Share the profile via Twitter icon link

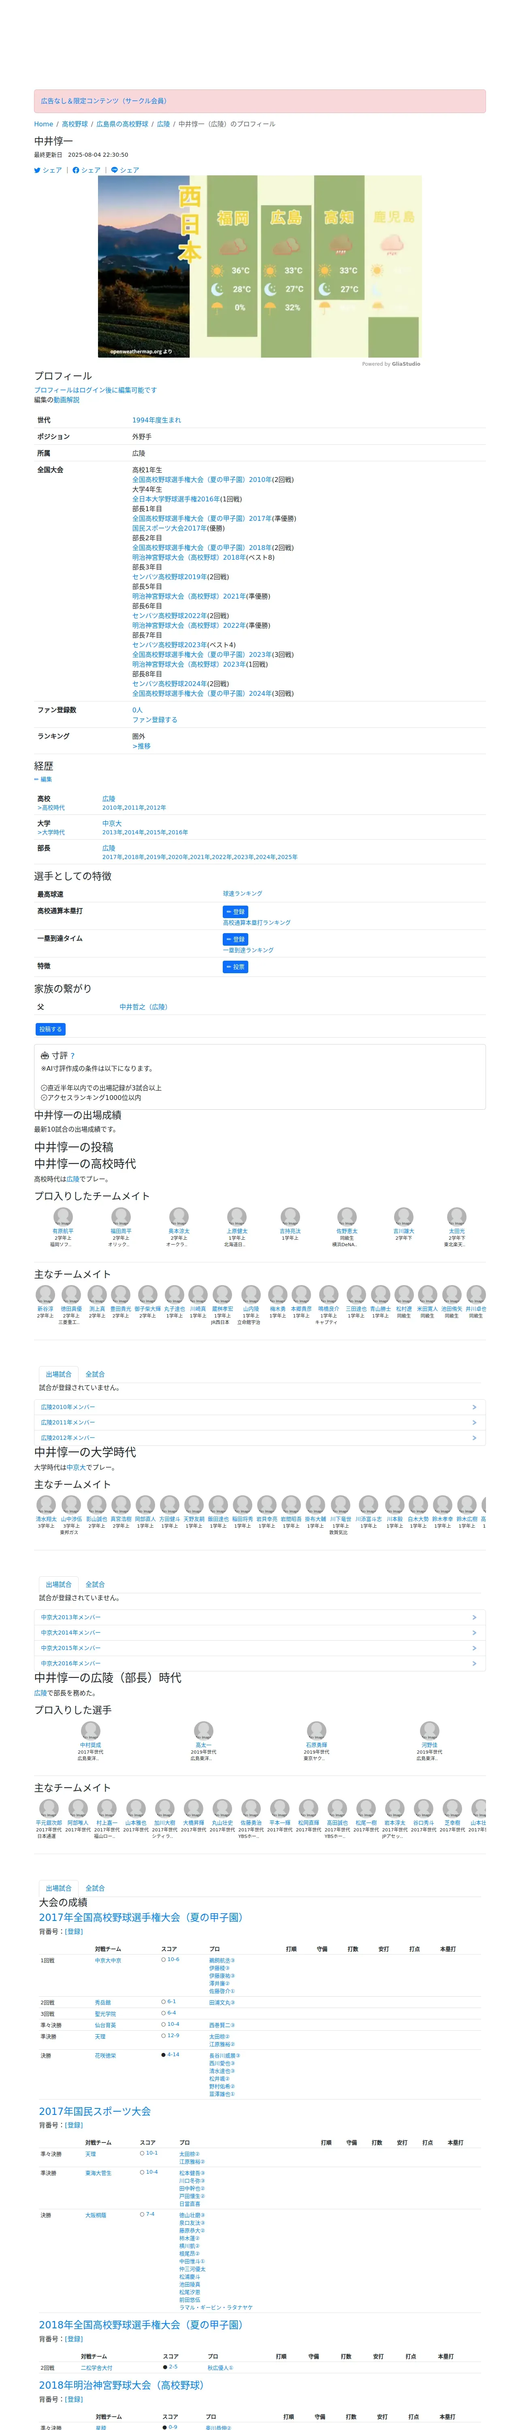pyautogui.click(x=48, y=171)
